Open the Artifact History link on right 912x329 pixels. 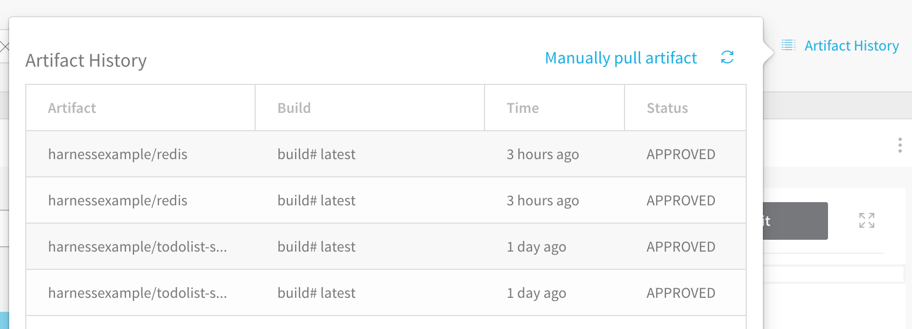click(852, 46)
